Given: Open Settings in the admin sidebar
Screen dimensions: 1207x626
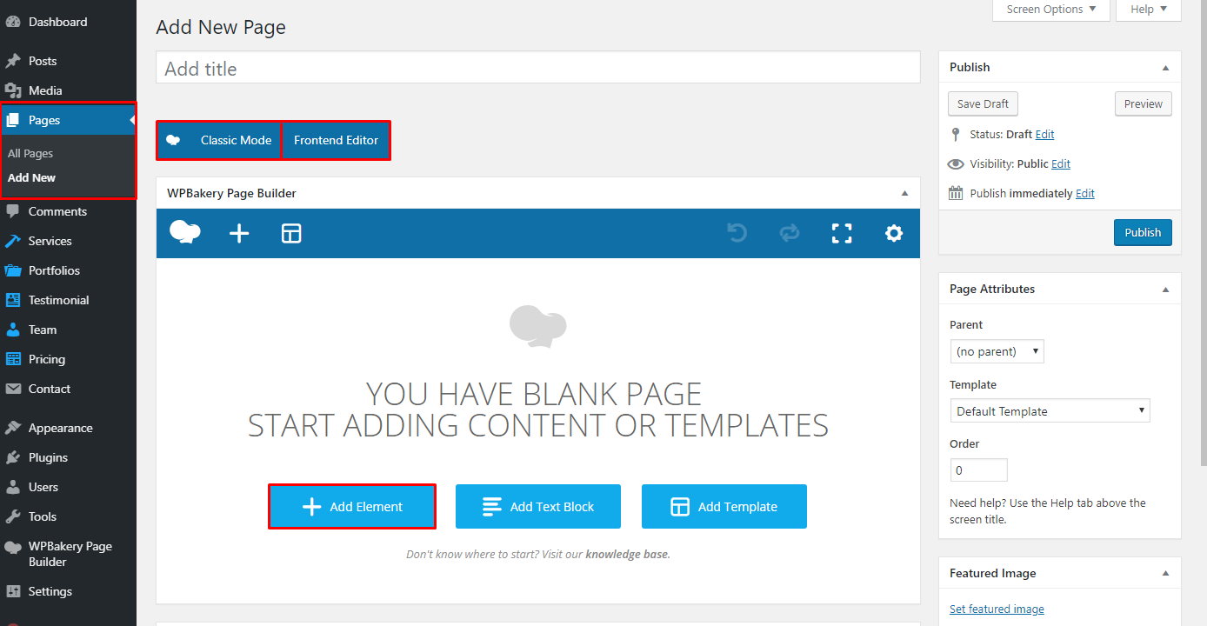Looking at the screenshot, I should click(x=68, y=591).
